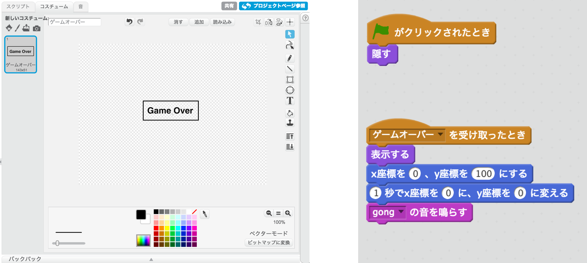Click the の音を鳴らす play sound block
Screen dimensions: 587x263
(x=419, y=212)
